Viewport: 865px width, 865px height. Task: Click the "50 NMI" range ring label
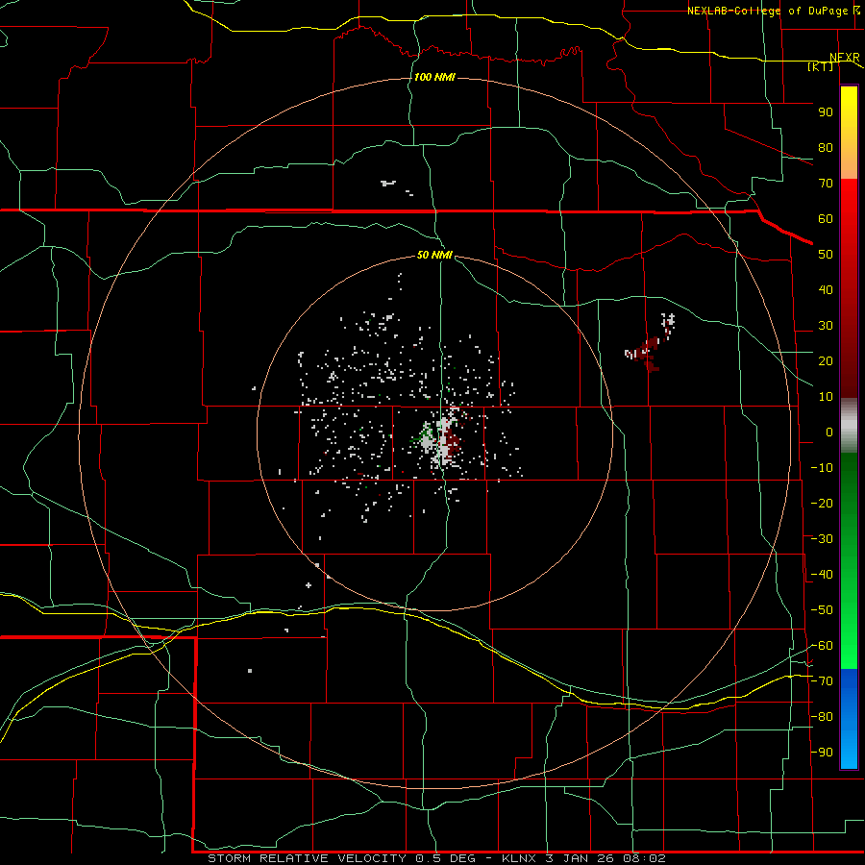tap(434, 255)
